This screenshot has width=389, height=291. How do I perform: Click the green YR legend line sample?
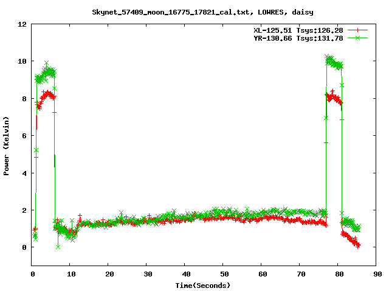click(357, 38)
